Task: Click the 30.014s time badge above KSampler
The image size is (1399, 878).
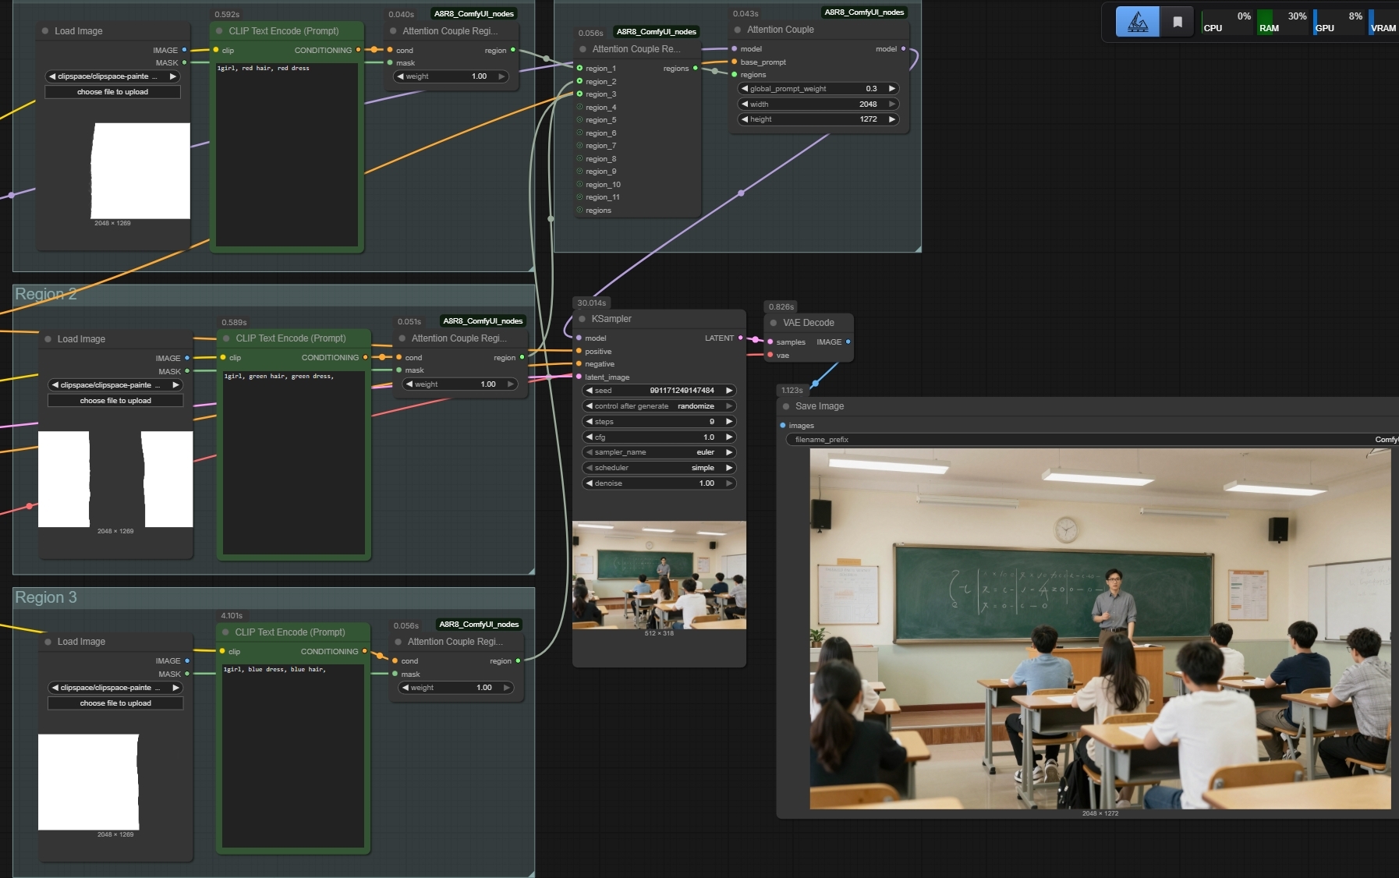Action: click(x=592, y=303)
